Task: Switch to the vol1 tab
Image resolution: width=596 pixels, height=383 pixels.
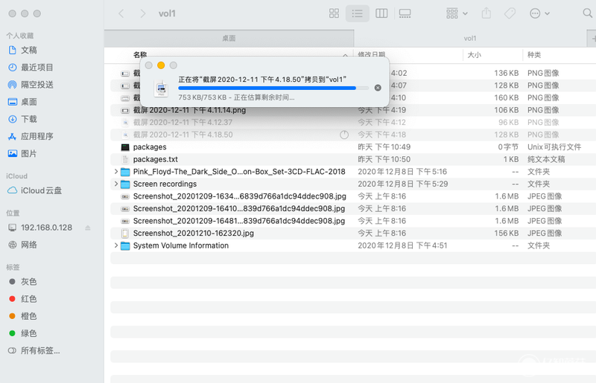Action: (x=470, y=39)
